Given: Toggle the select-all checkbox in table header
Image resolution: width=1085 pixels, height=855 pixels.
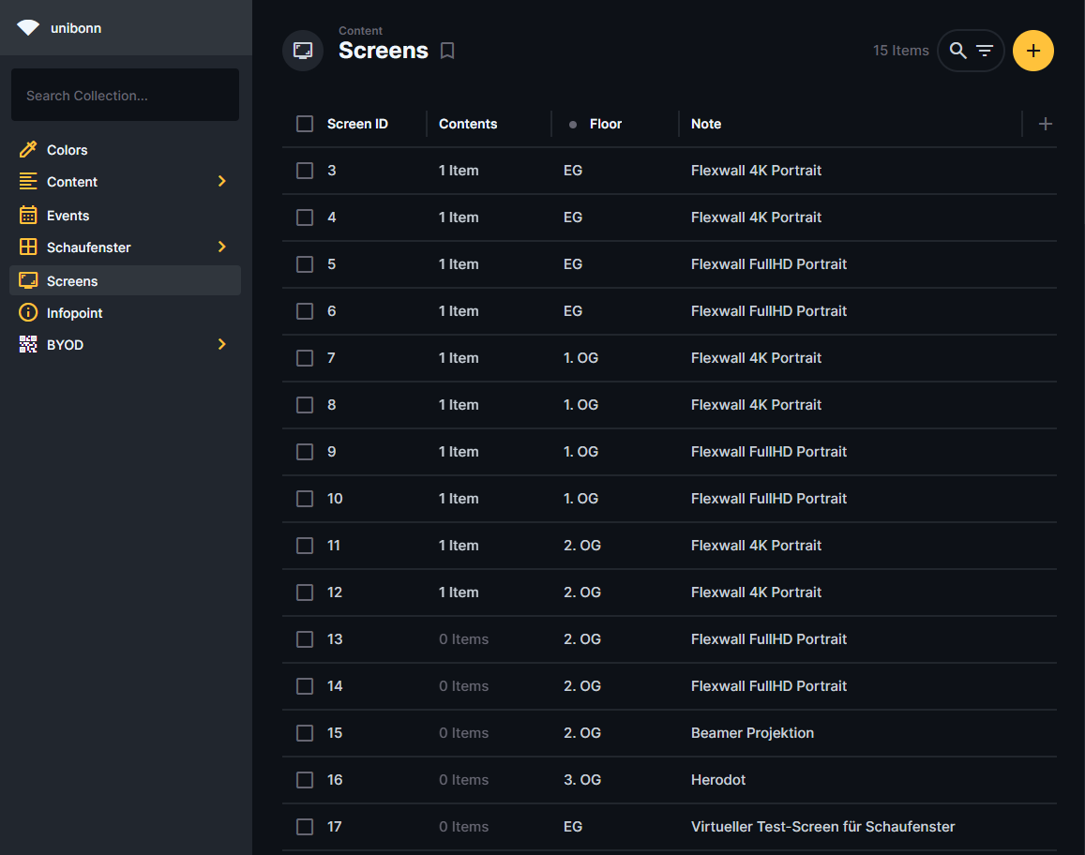Looking at the screenshot, I should pyautogui.click(x=305, y=124).
